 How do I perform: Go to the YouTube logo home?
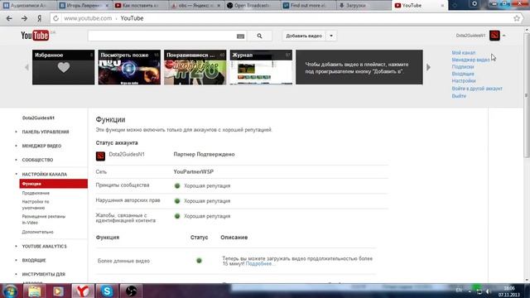pyautogui.click(x=35, y=35)
